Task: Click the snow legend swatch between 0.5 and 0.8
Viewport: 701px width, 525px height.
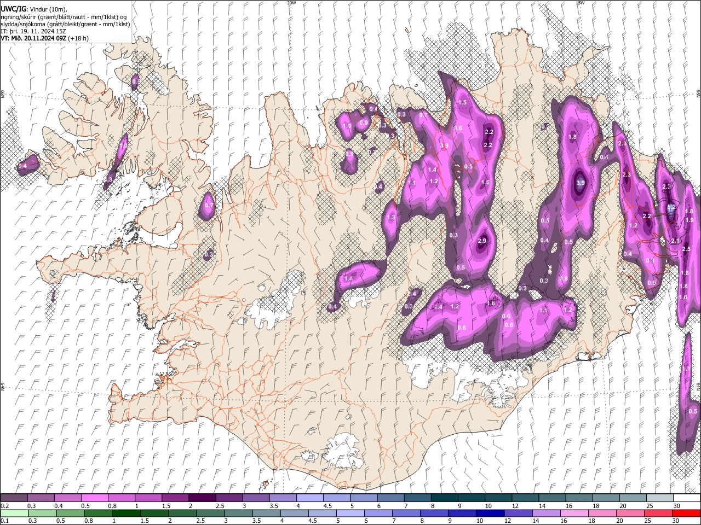Action: click(x=95, y=498)
